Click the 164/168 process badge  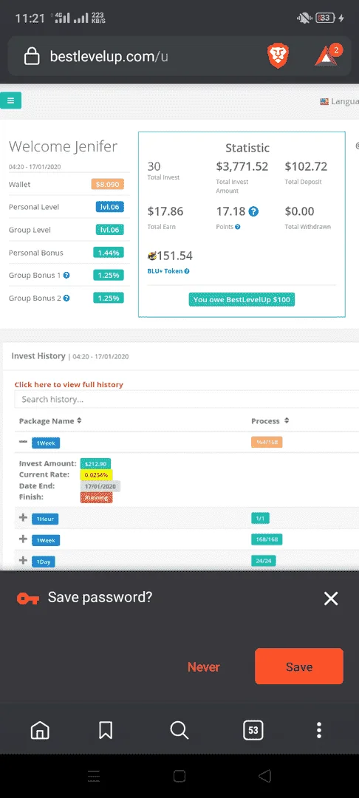[267, 443]
